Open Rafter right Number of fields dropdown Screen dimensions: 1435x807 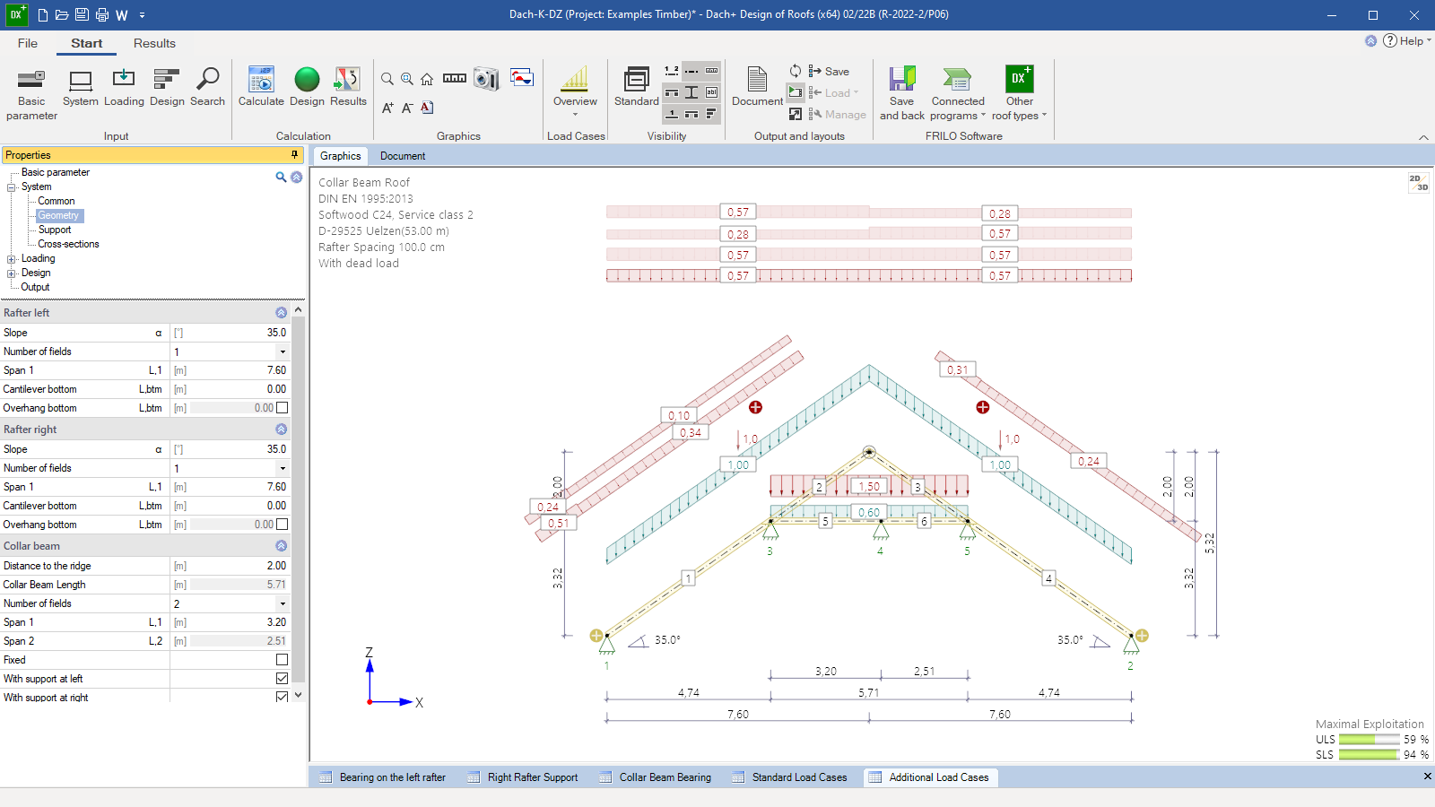point(283,468)
